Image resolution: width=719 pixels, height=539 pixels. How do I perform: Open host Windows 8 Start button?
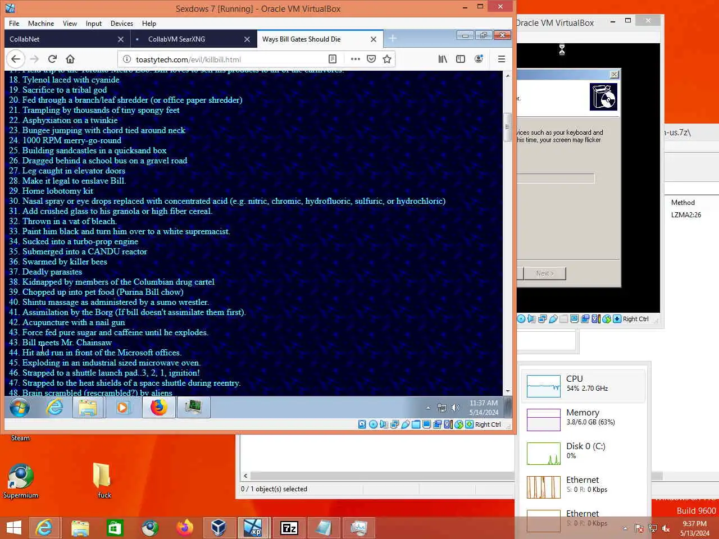coord(13,528)
